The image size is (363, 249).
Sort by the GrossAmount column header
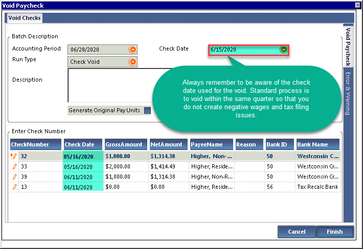124,144
